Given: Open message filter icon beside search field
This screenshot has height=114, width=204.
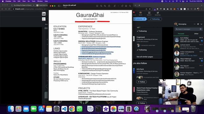Looking at the screenshot, I should click(x=200, y=29).
